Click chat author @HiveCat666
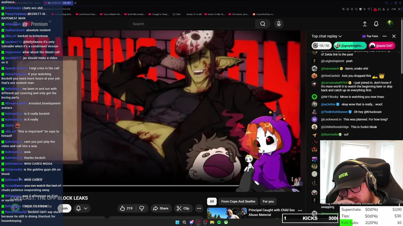This screenshot has height=226, width=403. pyautogui.click(x=330, y=76)
